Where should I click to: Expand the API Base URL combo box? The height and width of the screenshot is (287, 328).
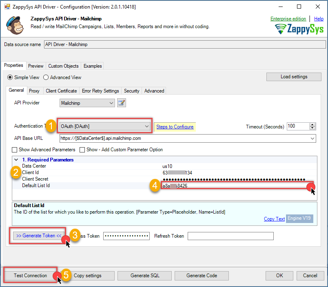coord(312,138)
